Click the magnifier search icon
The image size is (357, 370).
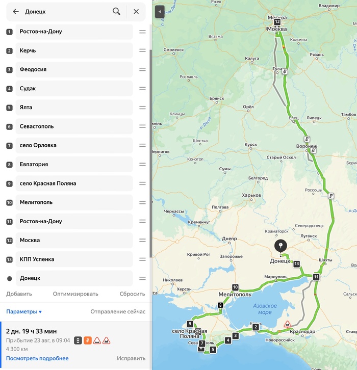pos(116,11)
